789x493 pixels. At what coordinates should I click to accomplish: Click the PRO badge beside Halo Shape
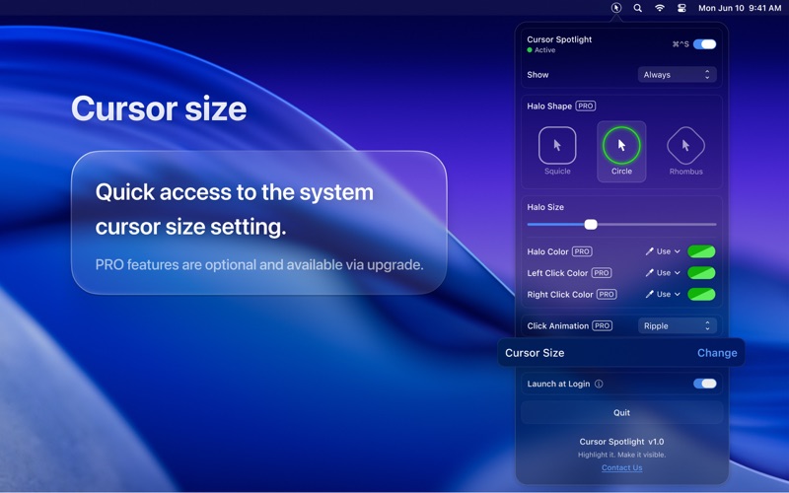pyautogui.click(x=586, y=106)
